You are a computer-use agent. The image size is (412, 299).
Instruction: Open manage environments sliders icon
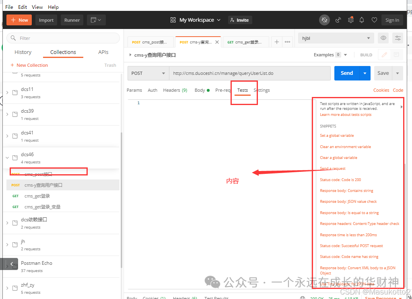[398, 38]
